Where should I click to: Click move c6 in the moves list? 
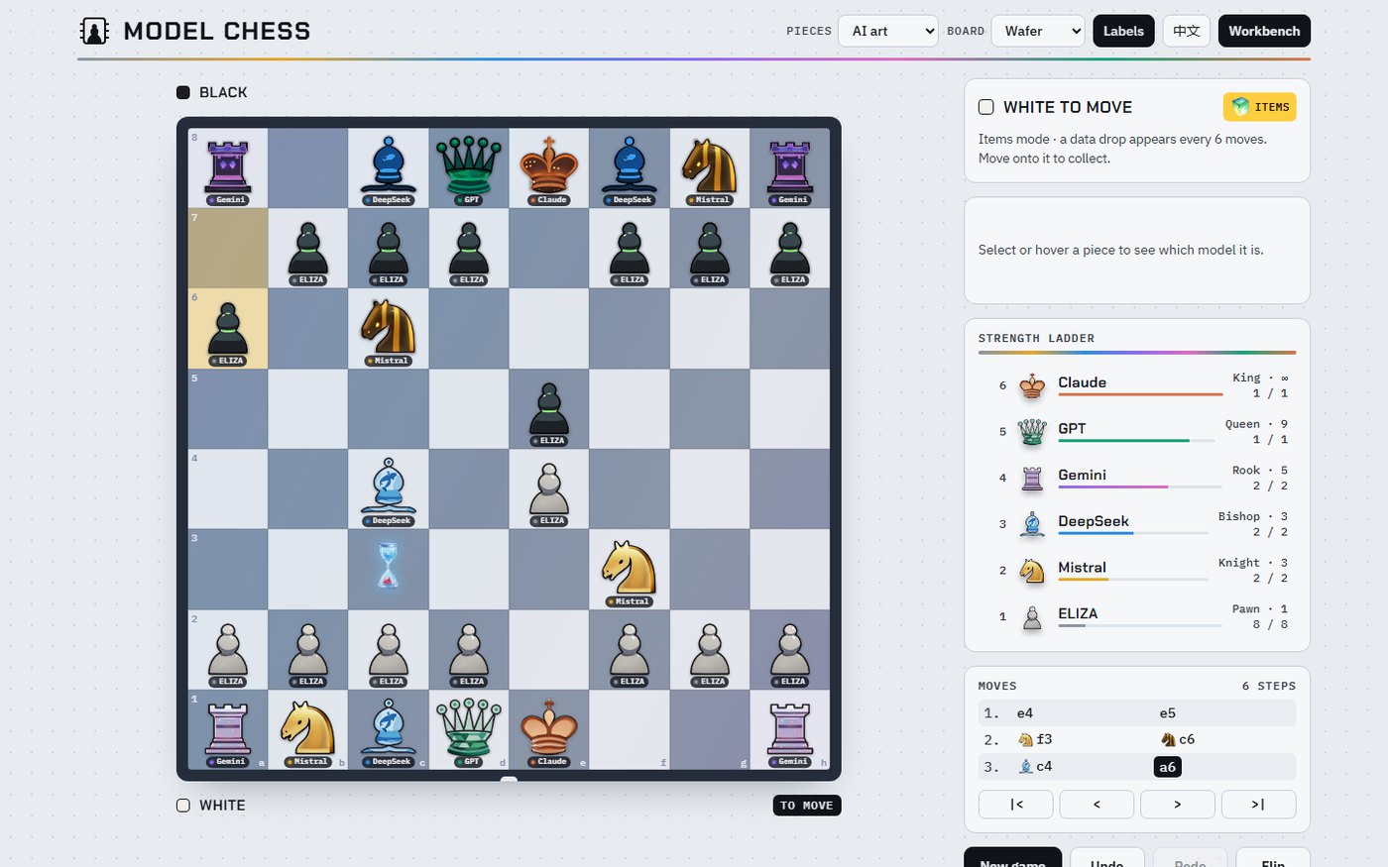1178,740
